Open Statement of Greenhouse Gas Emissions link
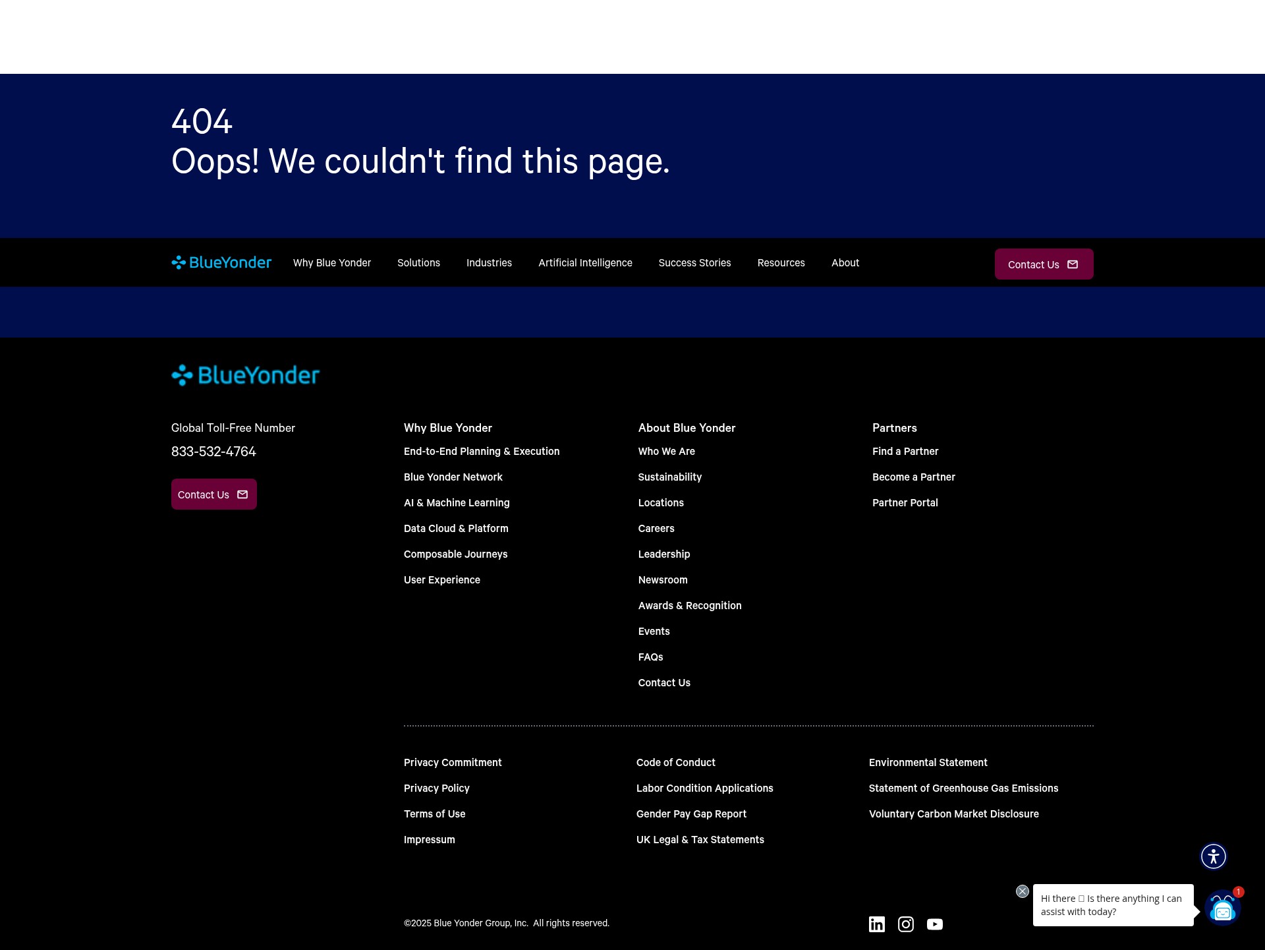The width and height of the screenshot is (1265, 950). pos(963,788)
